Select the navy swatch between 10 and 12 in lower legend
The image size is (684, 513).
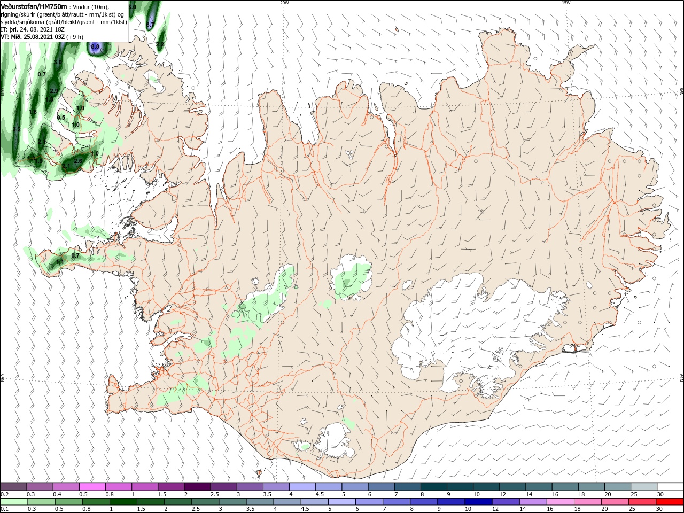coord(477,502)
